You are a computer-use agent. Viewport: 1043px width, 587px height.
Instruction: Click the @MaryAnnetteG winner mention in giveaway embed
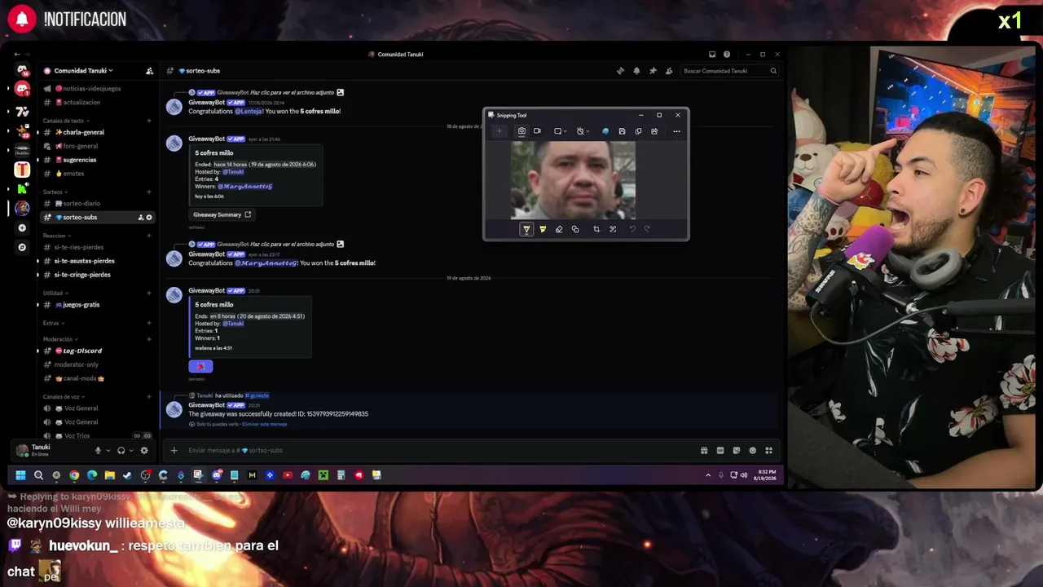[x=244, y=187]
